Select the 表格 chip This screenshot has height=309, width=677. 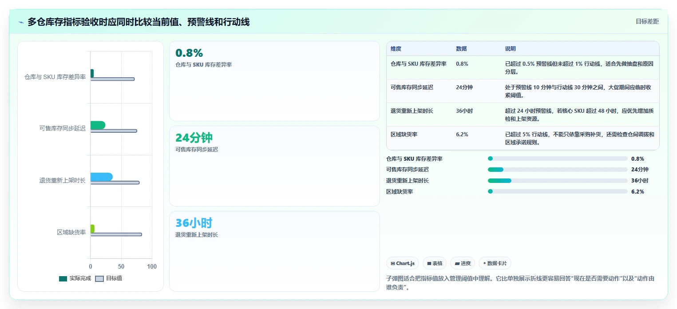tap(435, 263)
